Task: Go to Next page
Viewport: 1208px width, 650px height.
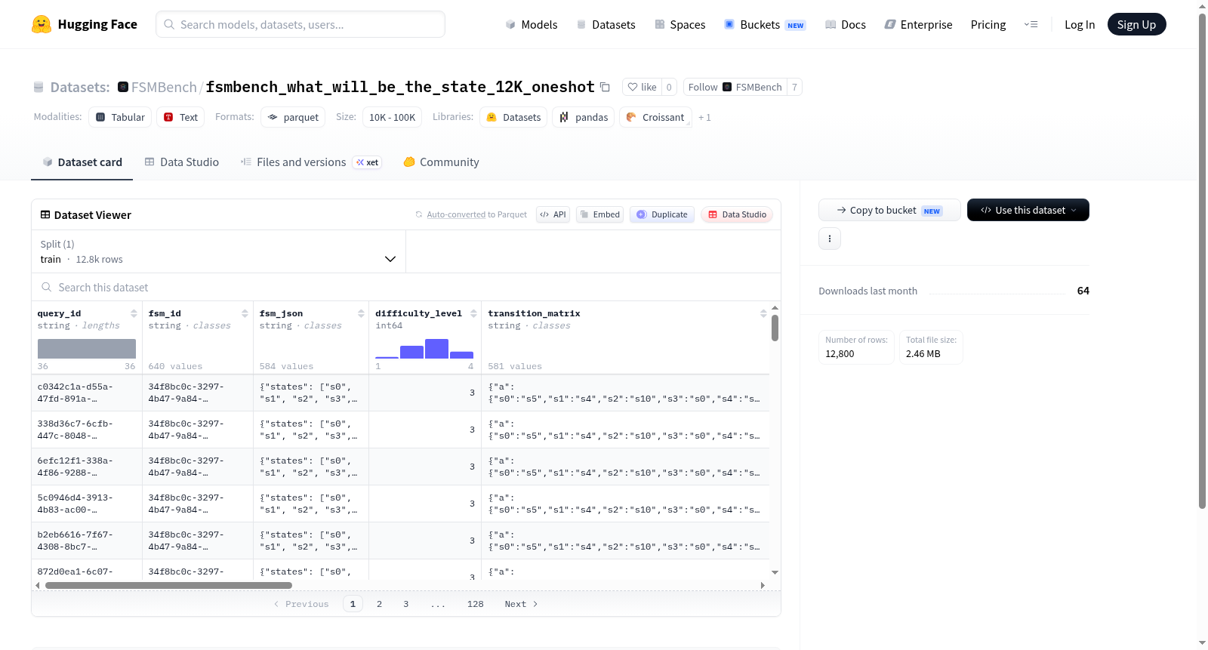Action: pyautogui.click(x=521, y=604)
